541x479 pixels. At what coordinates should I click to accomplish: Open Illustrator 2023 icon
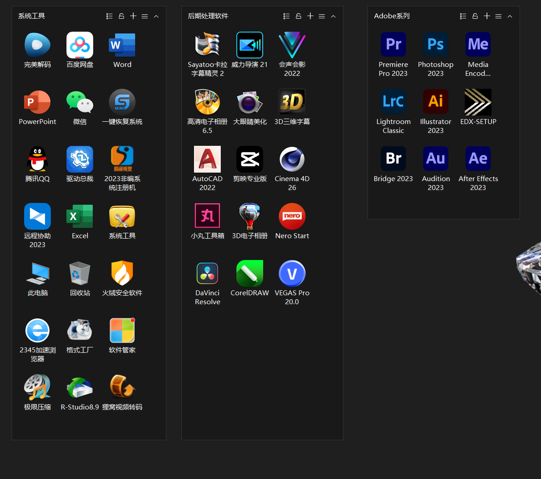[436, 102]
